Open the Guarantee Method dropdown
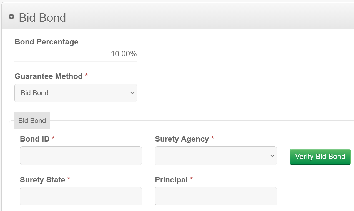 [75, 93]
